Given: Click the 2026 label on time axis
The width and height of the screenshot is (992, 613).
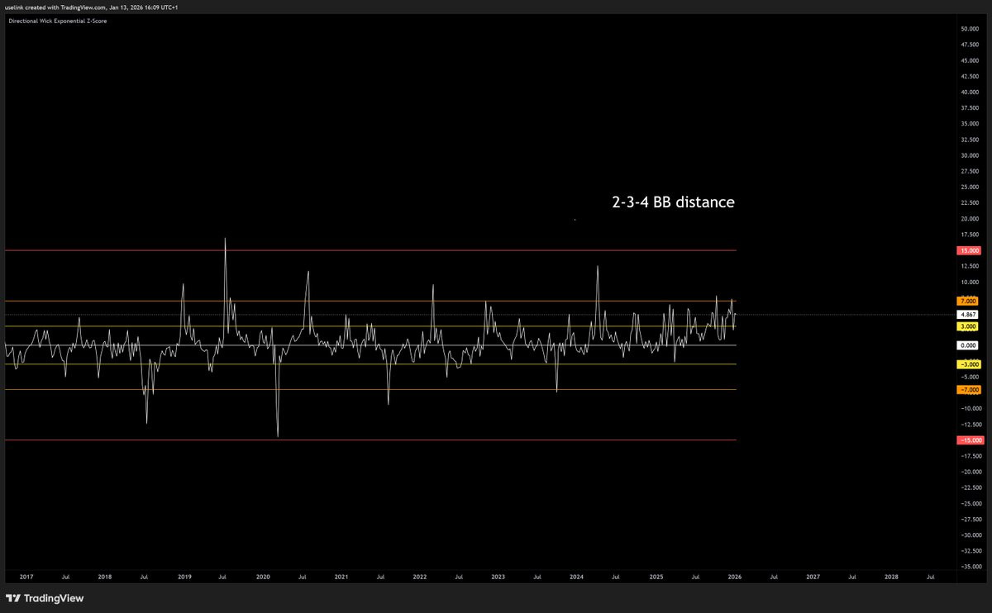Looking at the screenshot, I should pyautogui.click(x=735, y=577).
